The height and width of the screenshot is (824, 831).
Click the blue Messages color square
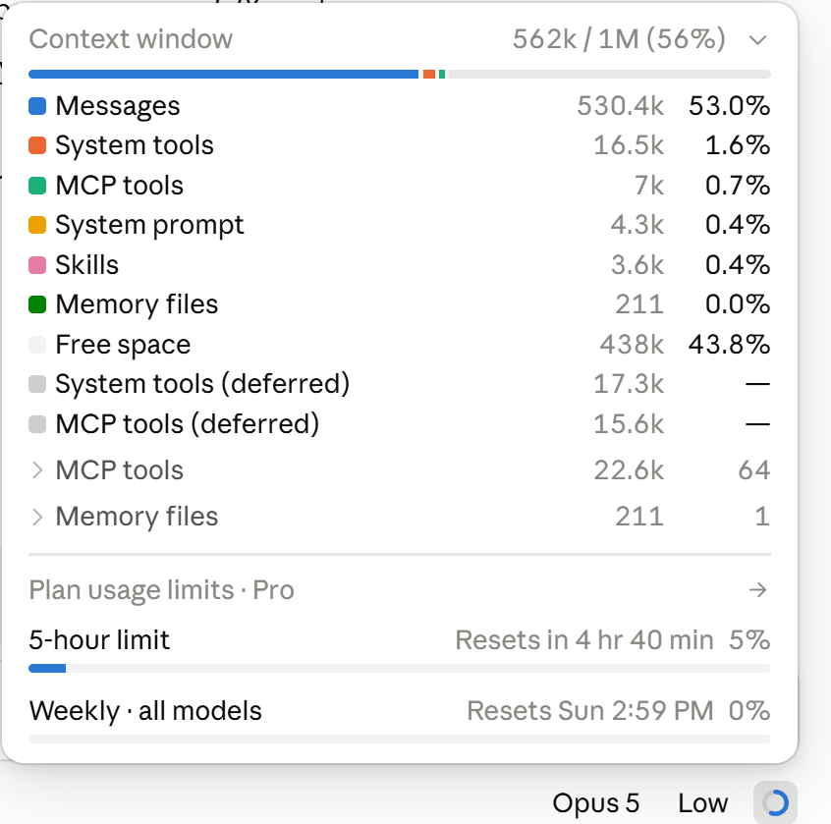pos(37,106)
